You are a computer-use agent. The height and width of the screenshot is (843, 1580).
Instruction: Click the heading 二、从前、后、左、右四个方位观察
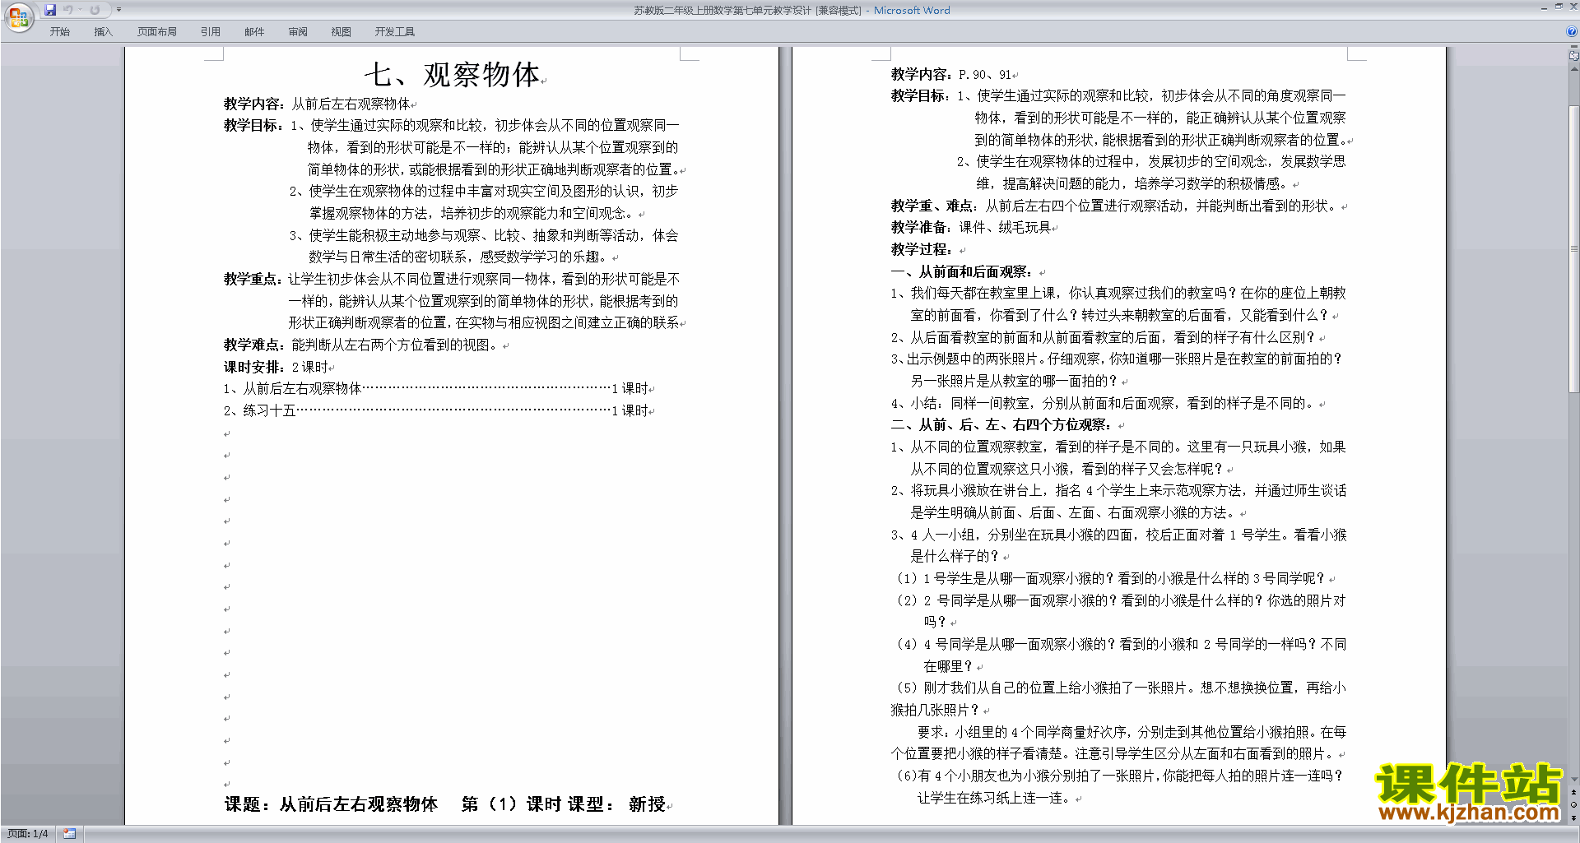point(1001,425)
